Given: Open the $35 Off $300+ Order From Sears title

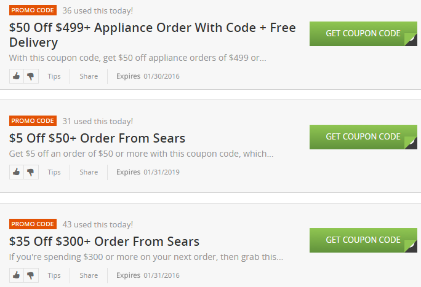Looking at the screenshot, I should [x=104, y=241].
